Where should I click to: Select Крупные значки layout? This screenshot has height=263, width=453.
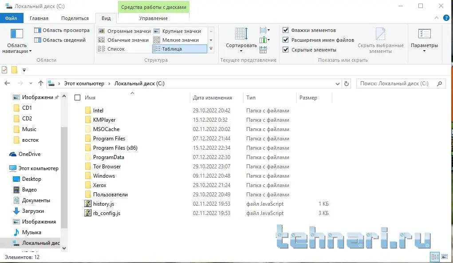[177, 31]
